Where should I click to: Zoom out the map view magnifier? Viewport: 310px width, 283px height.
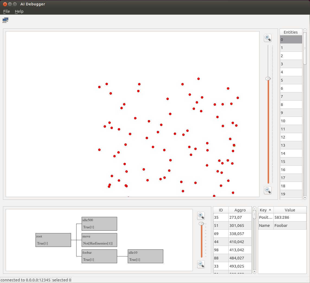[267, 190]
